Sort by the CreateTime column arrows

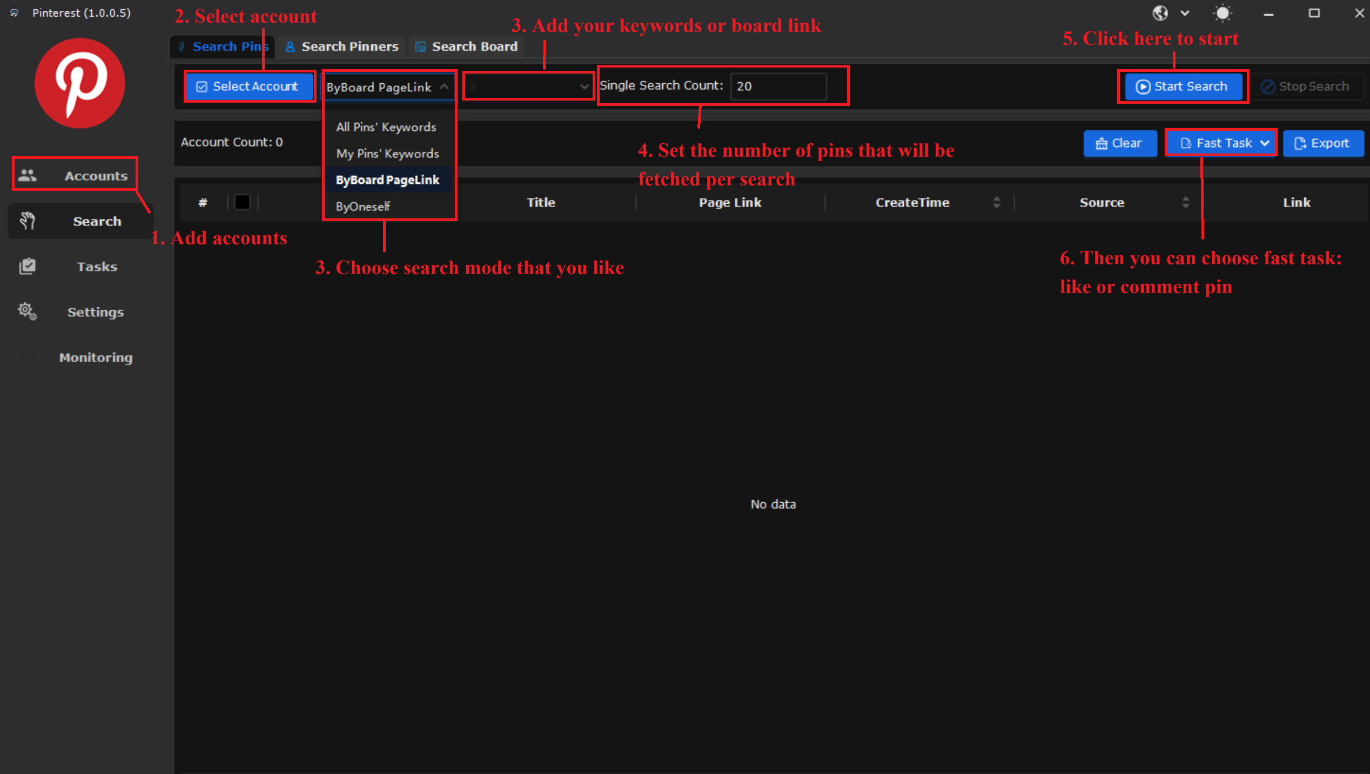coord(997,202)
